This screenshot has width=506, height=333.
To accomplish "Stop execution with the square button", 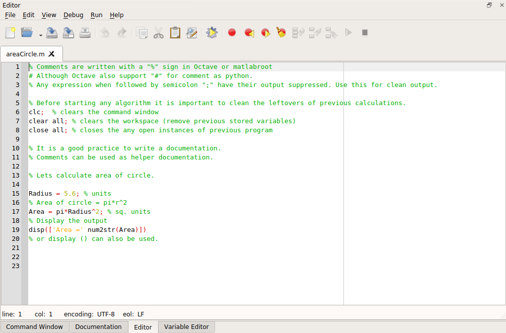I will 364,32.
